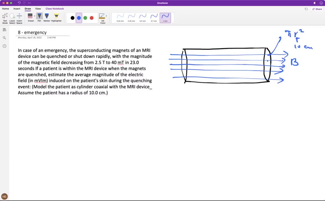The image size is (325, 201).
Task: Open the Class Notebook tab
Action: (x=55, y=9)
